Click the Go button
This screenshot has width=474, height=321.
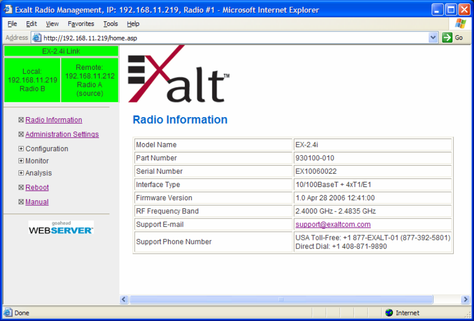tap(453, 38)
